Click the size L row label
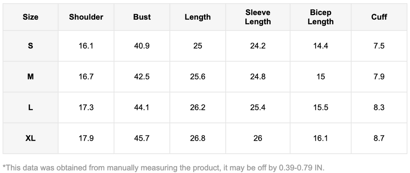 pos(30,107)
